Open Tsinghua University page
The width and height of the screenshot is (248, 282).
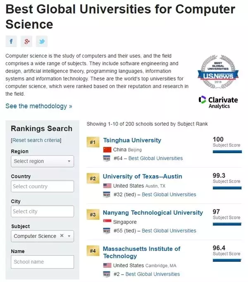[132, 140]
